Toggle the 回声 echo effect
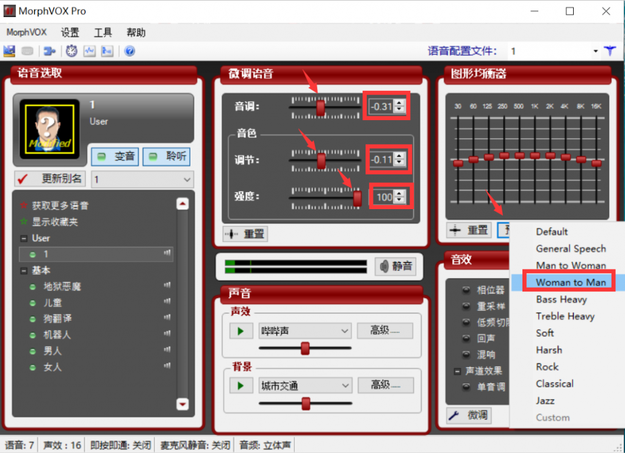This screenshot has height=453, width=625. 466,338
